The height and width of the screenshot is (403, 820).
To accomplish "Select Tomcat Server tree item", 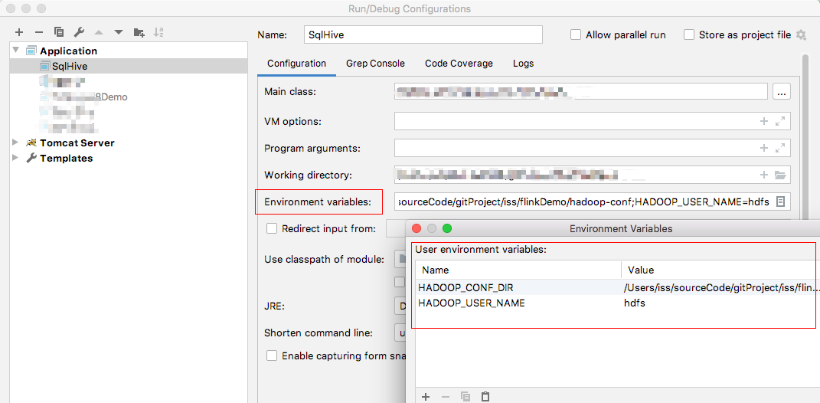I will pyautogui.click(x=77, y=143).
